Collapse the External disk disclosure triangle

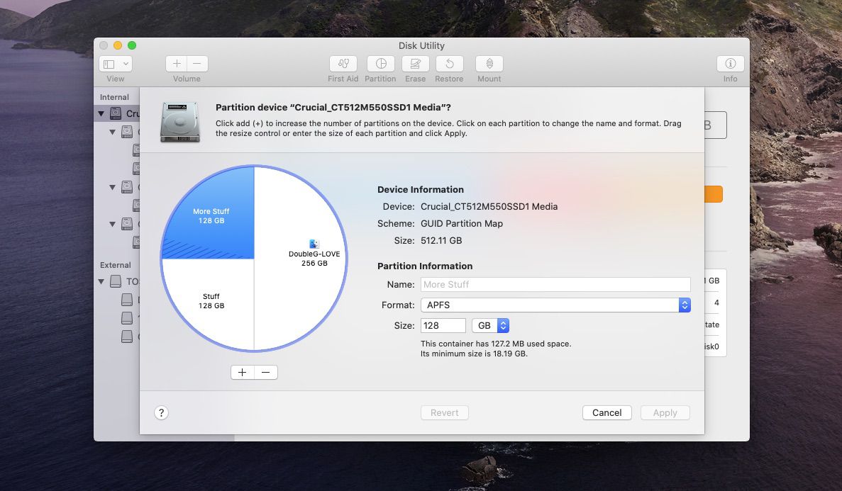pos(101,282)
